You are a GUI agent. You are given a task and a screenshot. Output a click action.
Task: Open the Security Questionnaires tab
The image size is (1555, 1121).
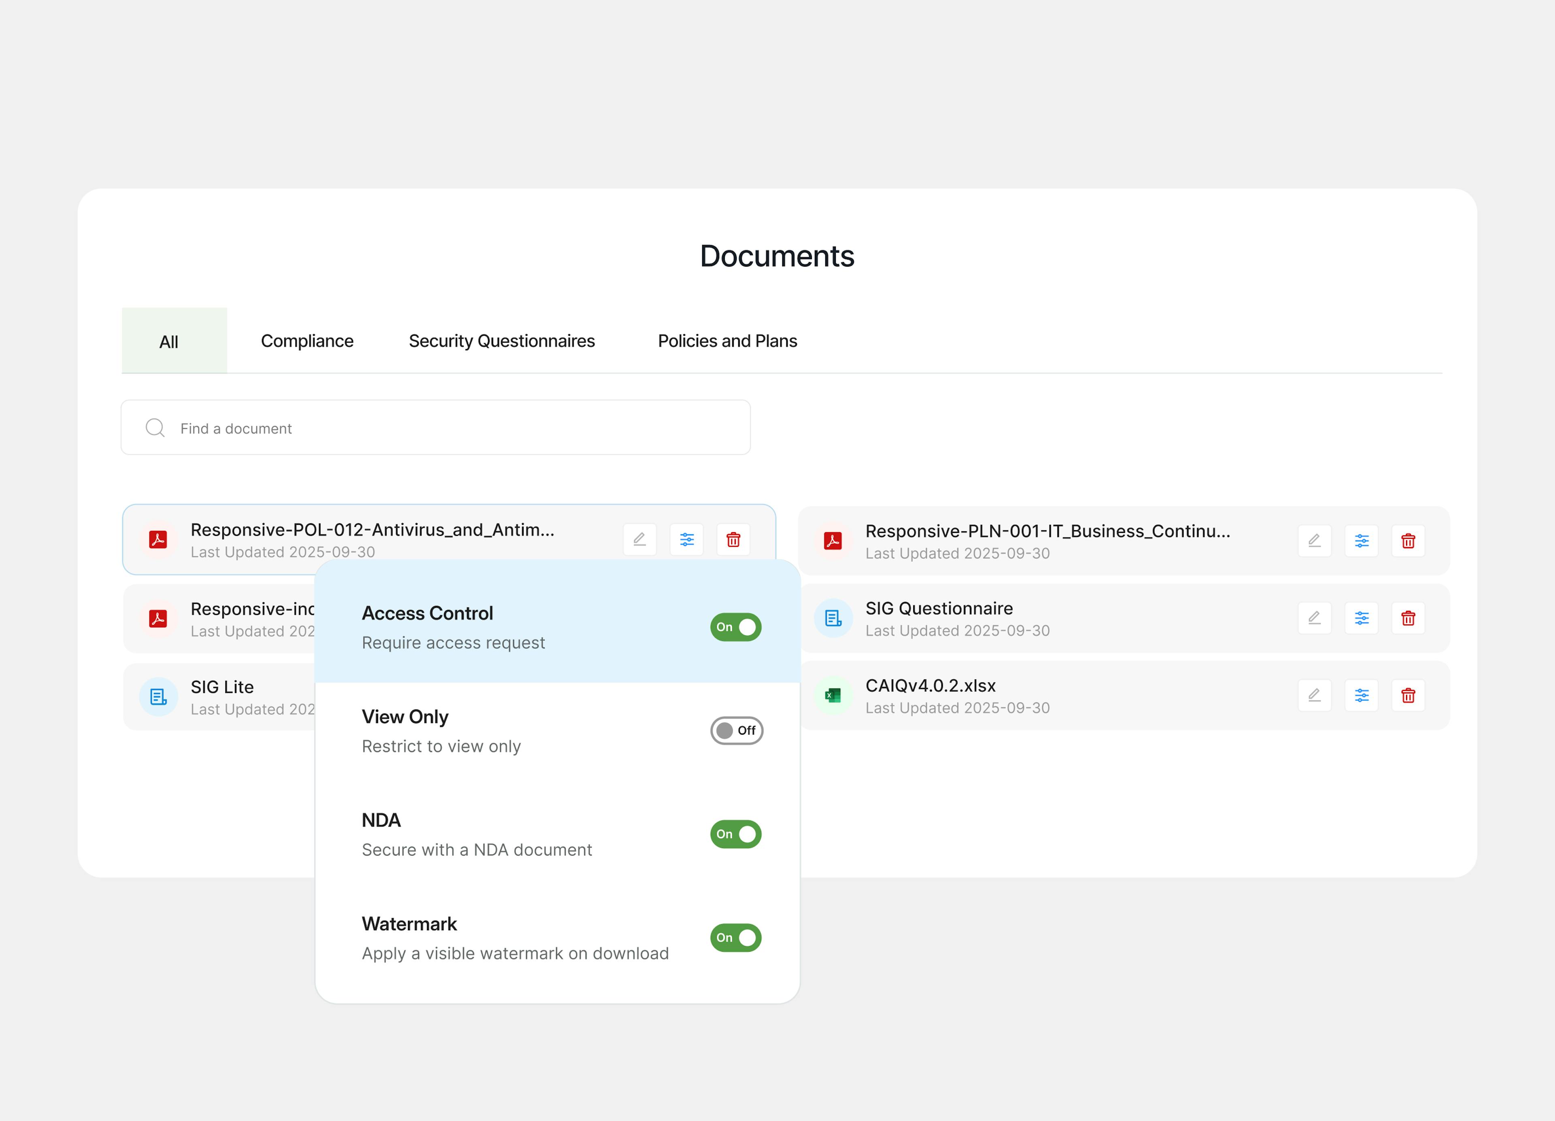coord(501,341)
